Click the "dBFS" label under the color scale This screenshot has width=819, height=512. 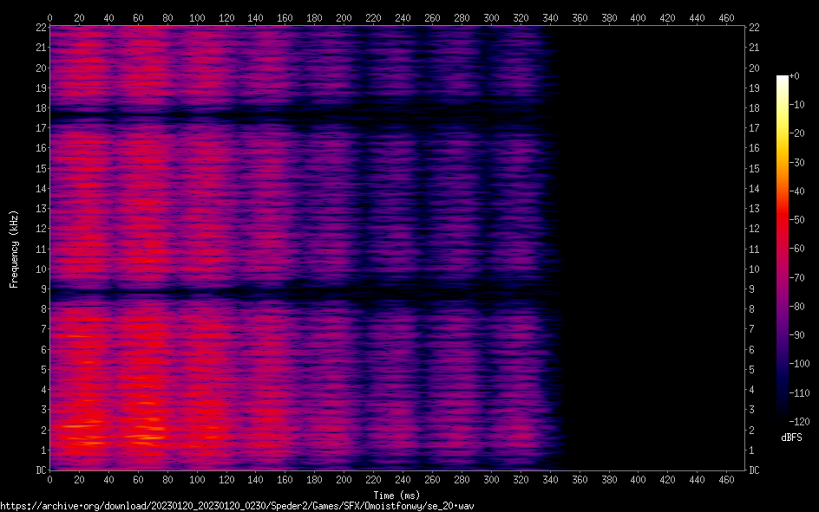[x=791, y=438]
